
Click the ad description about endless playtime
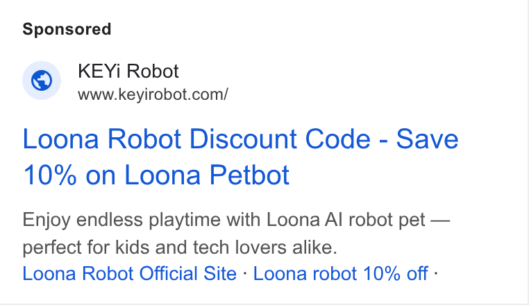click(x=236, y=233)
